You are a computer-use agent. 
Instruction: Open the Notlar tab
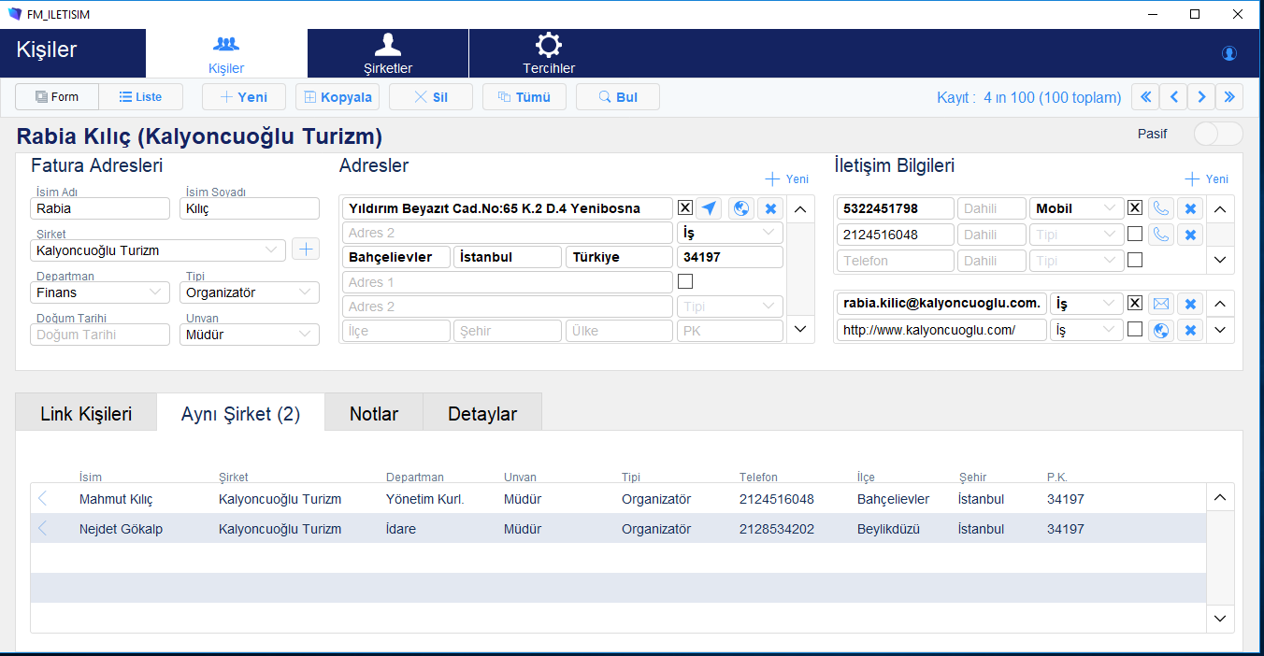(x=374, y=414)
